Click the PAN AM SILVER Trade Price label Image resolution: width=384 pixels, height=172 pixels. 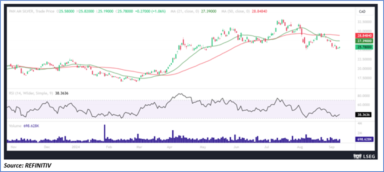(31, 11)
